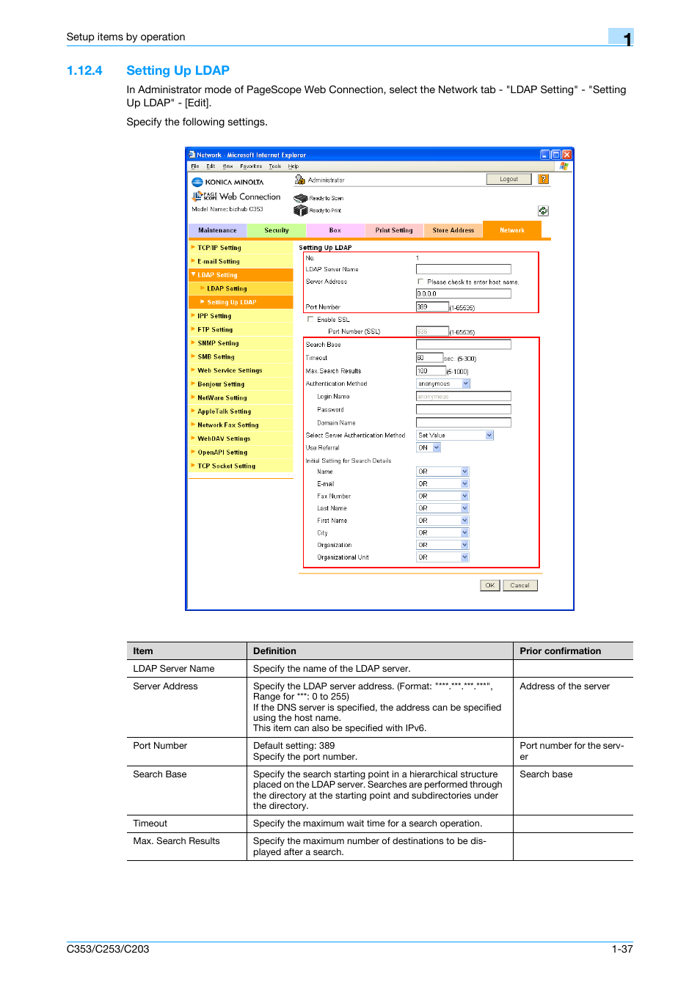
Task: Open TCP/IP Setting in sidebar
Action: 241,248
